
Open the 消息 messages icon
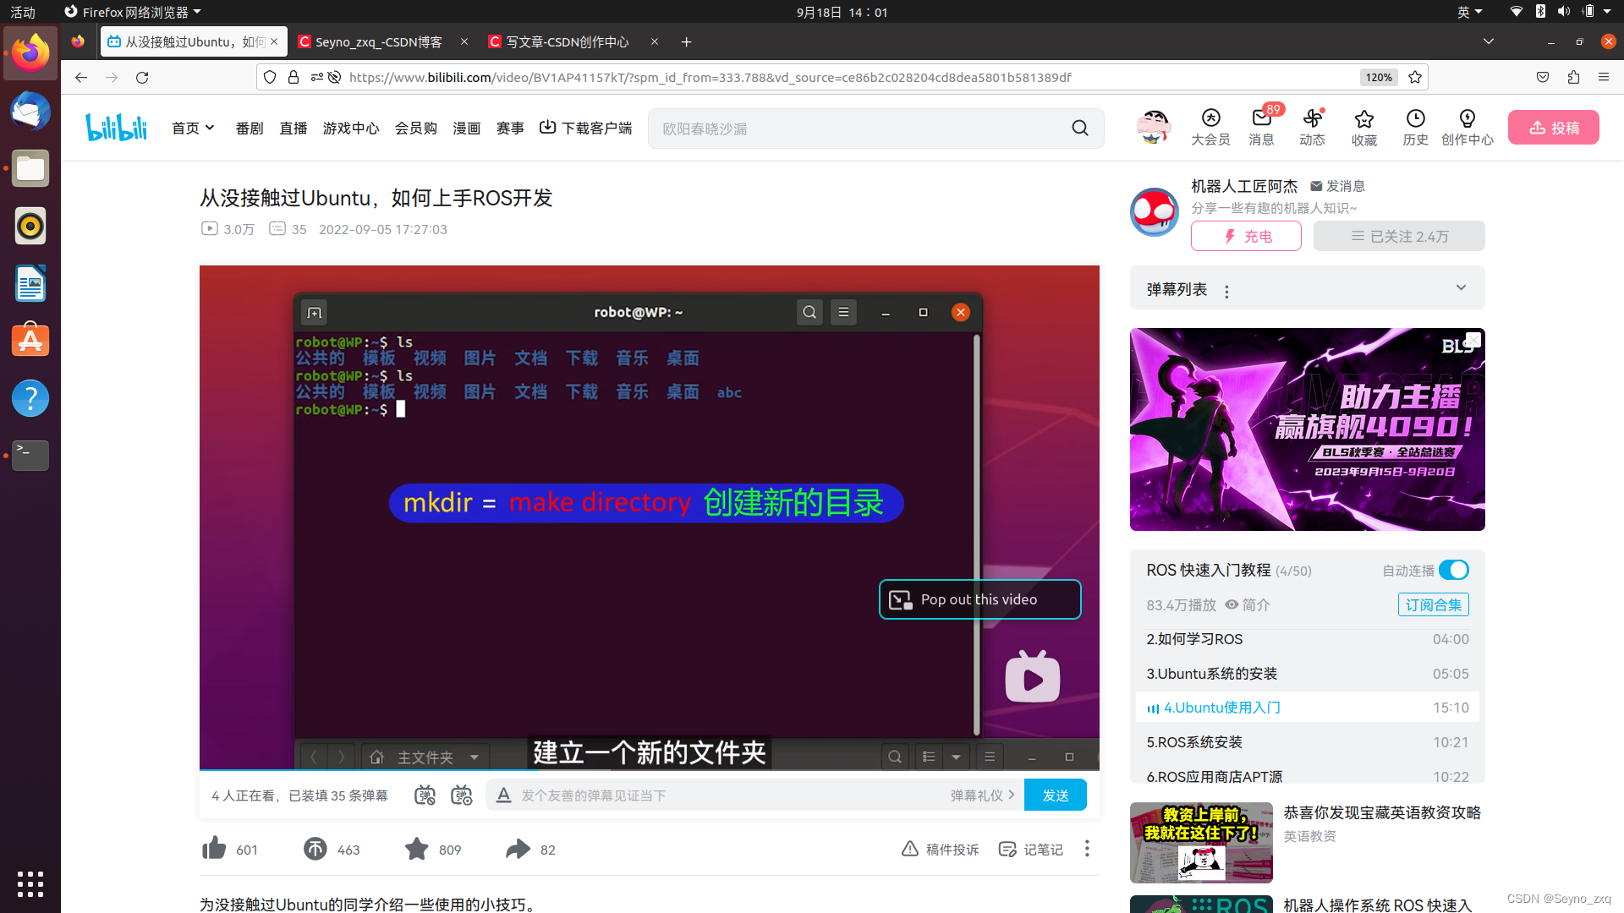(x=1261, y=127)
